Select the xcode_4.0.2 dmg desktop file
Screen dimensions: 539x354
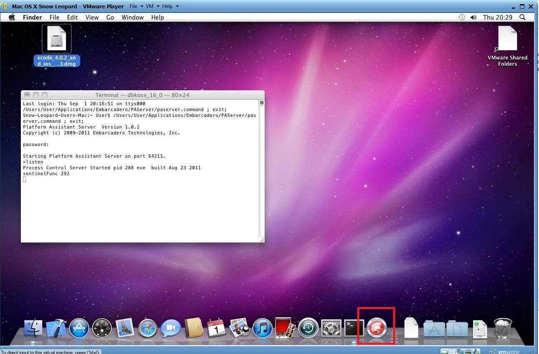57,45
